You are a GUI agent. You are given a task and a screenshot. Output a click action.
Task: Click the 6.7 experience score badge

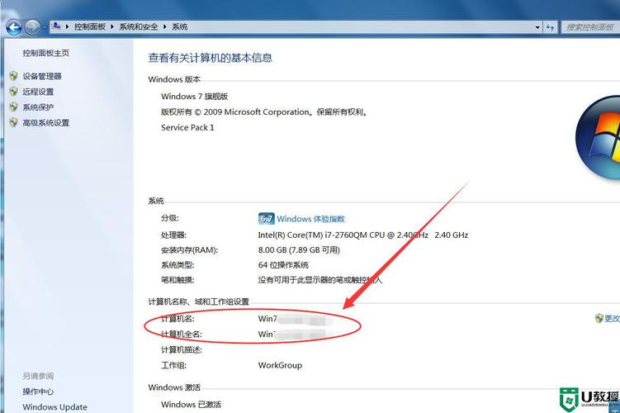point(266,218)
